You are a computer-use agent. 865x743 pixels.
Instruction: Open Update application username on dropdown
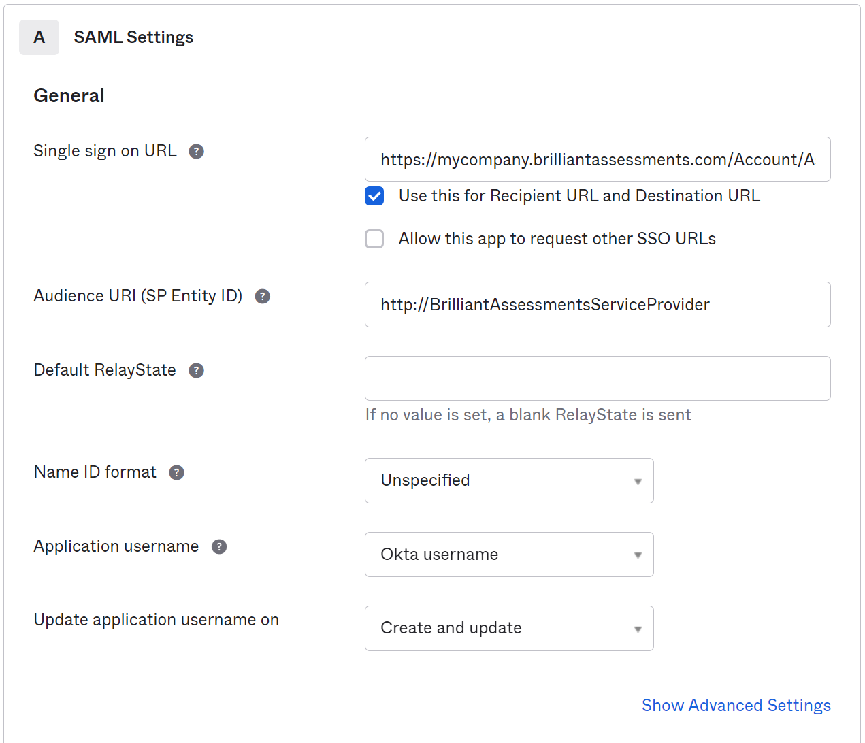click(x=508, y=628)
